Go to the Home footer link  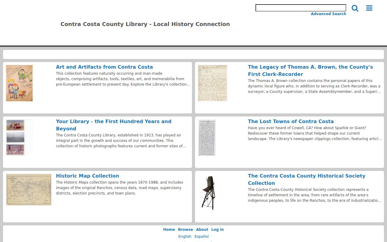[169, 230]
